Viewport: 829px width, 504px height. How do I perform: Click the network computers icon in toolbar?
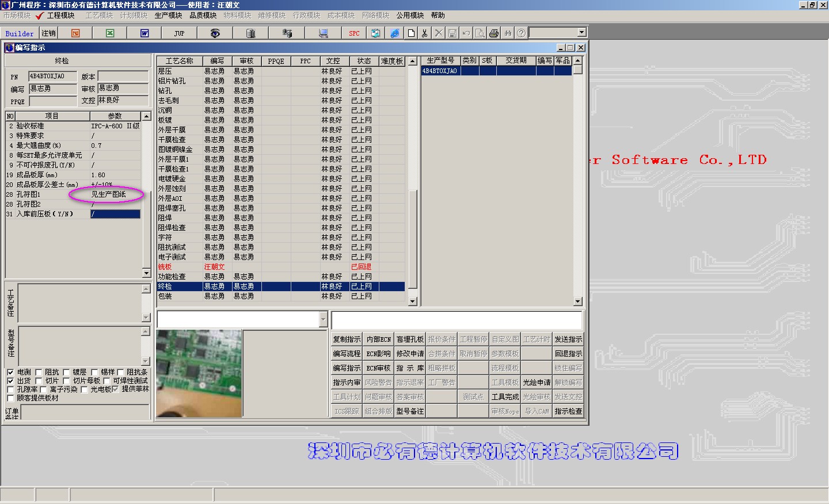coord(287,33)
